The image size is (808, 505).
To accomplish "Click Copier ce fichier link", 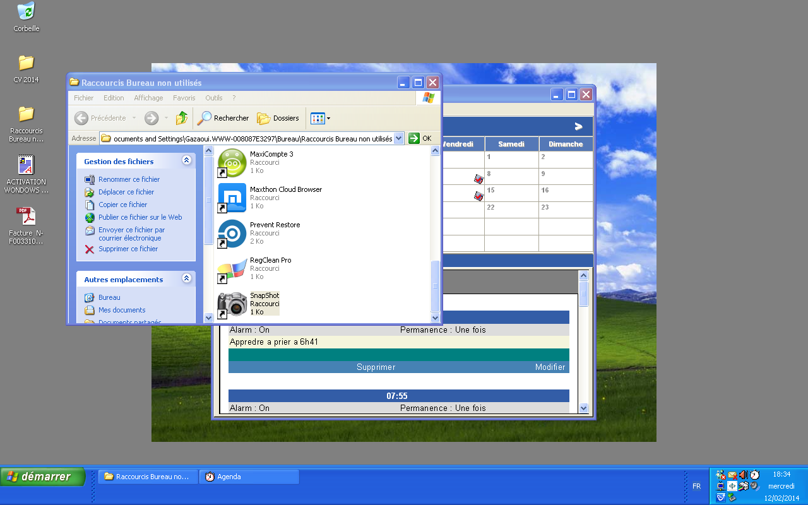I will (122, 205).
